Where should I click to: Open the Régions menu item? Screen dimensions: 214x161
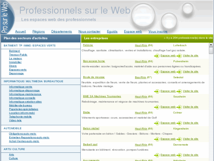39,32
